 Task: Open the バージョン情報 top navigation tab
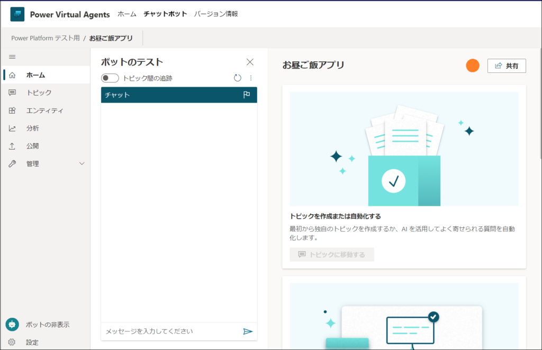216,14
